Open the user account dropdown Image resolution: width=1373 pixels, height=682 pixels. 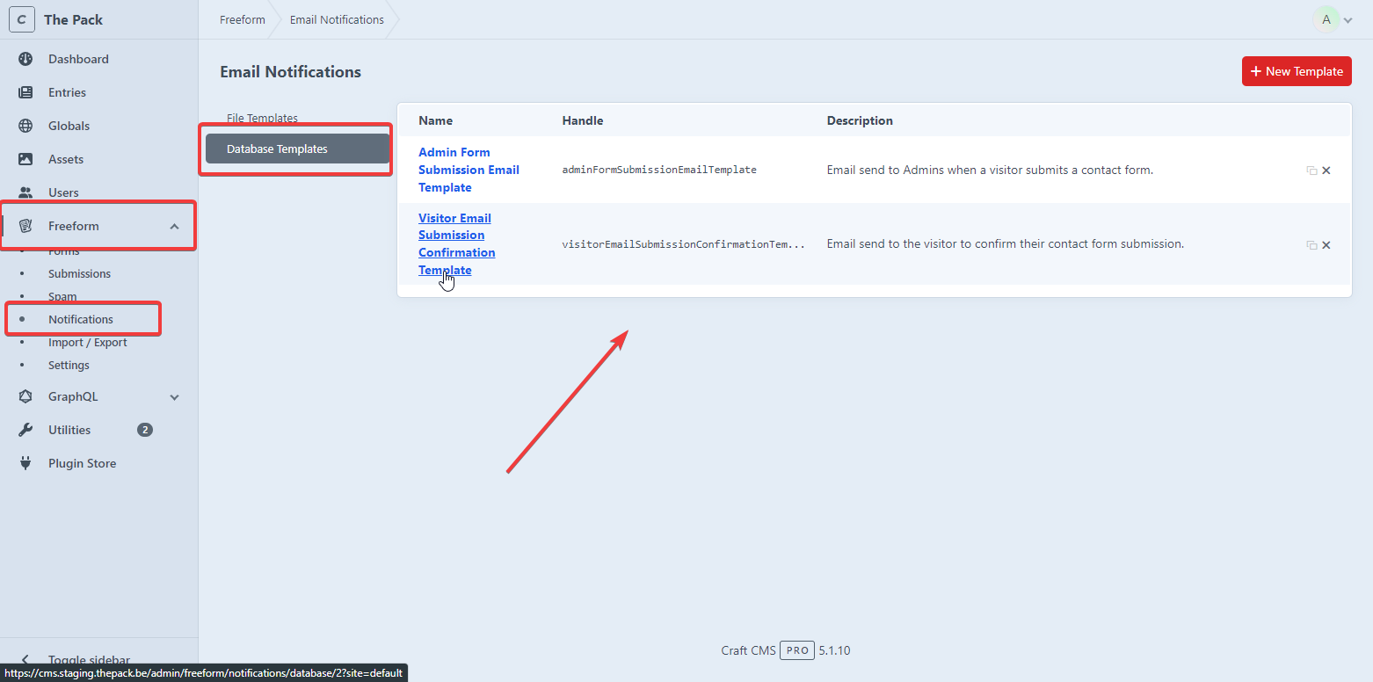click(1333, 19)
